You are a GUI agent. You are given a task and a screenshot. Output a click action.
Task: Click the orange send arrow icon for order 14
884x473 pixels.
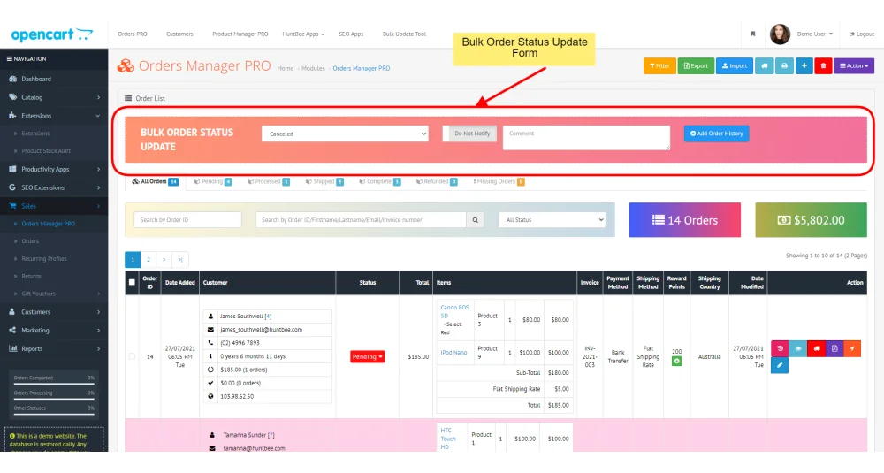tap(852, 348)
